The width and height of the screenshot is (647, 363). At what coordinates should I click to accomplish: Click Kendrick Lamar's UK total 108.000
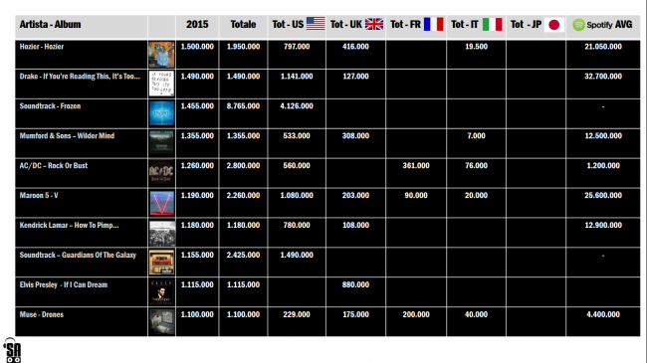(355, 225)
